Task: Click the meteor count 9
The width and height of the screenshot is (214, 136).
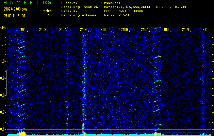Action: tap(49, 16)
